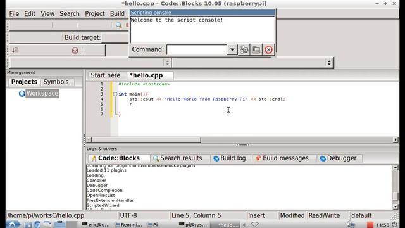Screen dimensions: 405x228
Task: Click the editor horizontal scrollbar thumb
Action: coord(146,139)
